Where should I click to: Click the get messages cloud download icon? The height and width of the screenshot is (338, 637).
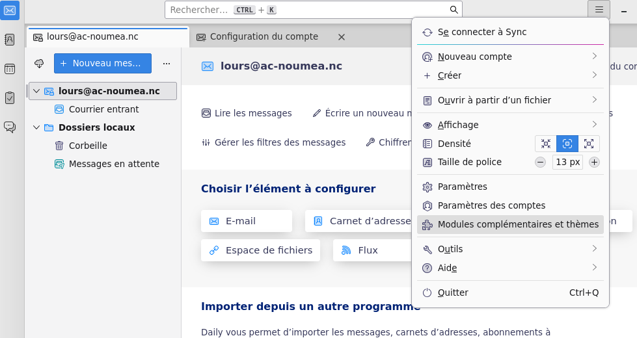(39, 63)
